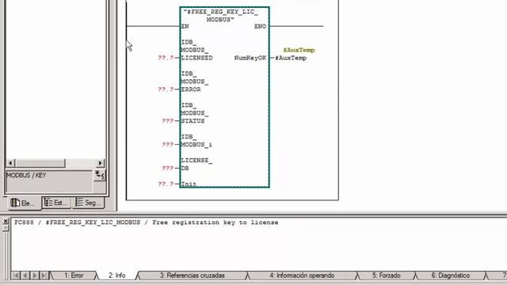Select the '2: Info' output tab
The image size is (507, 285).
tap(116, 275)
